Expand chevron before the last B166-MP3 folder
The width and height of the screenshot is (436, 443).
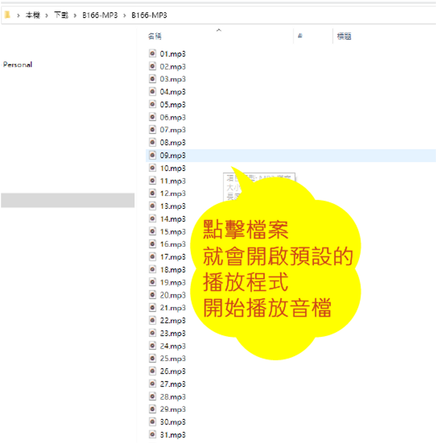pyautogui.click(x=124, y=15)
